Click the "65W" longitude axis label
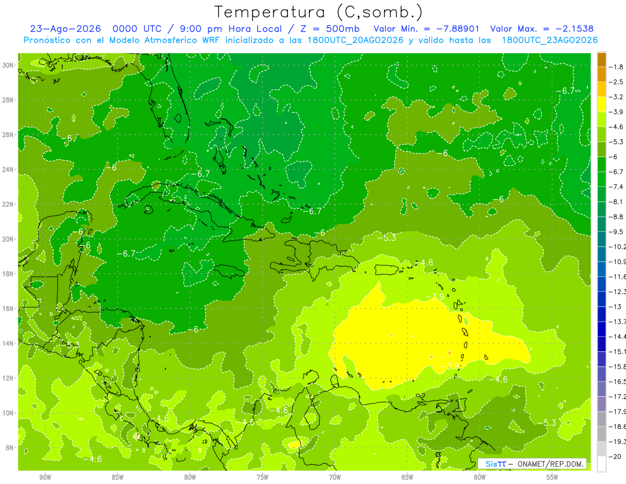Image resolution: width=626 pixels, height=484 pixels. [407, 477]
